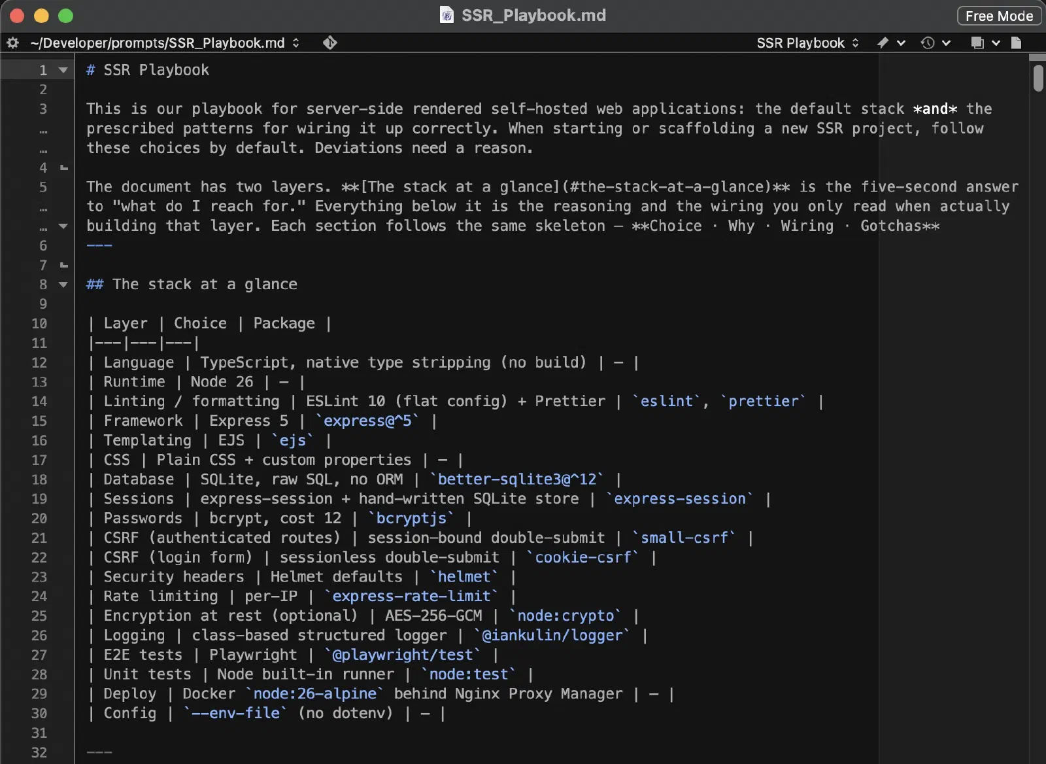Open the counterparts dropdown chevron
The height and width of the screenshot is (764, 1046).
[x=996, y=43]
